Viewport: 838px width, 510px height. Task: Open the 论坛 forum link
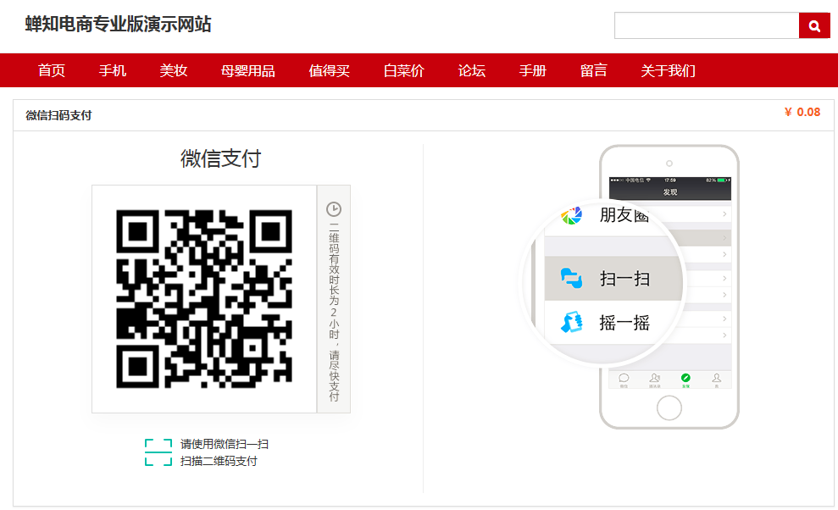(x=471, y=70)
